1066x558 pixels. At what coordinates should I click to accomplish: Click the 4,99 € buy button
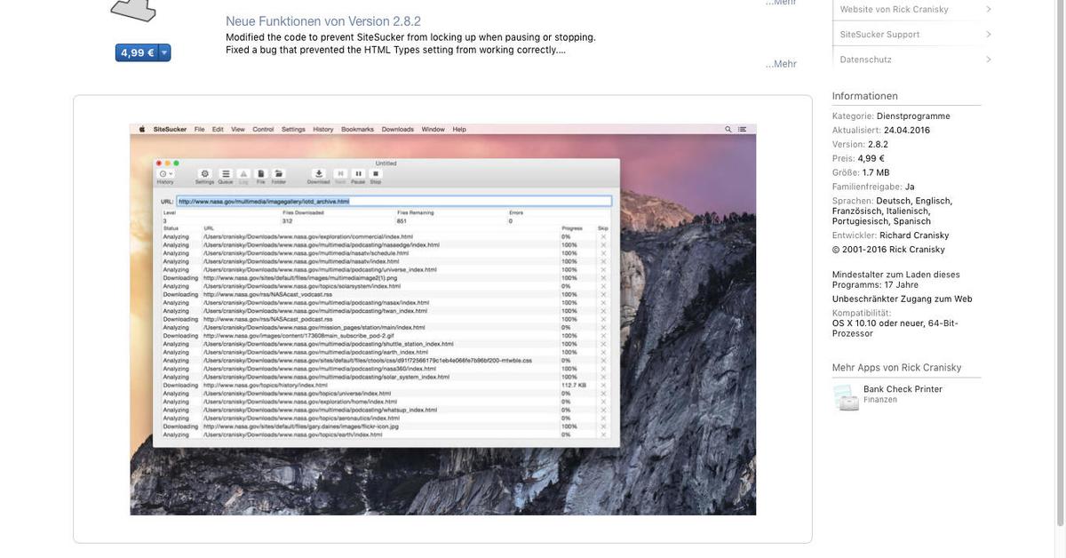(x=137, y=52)
